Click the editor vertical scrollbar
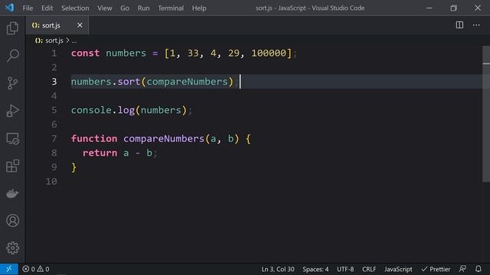 click(x=486, y=114)
